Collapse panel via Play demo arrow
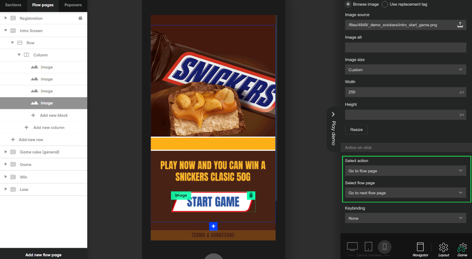 click(333, 114)
